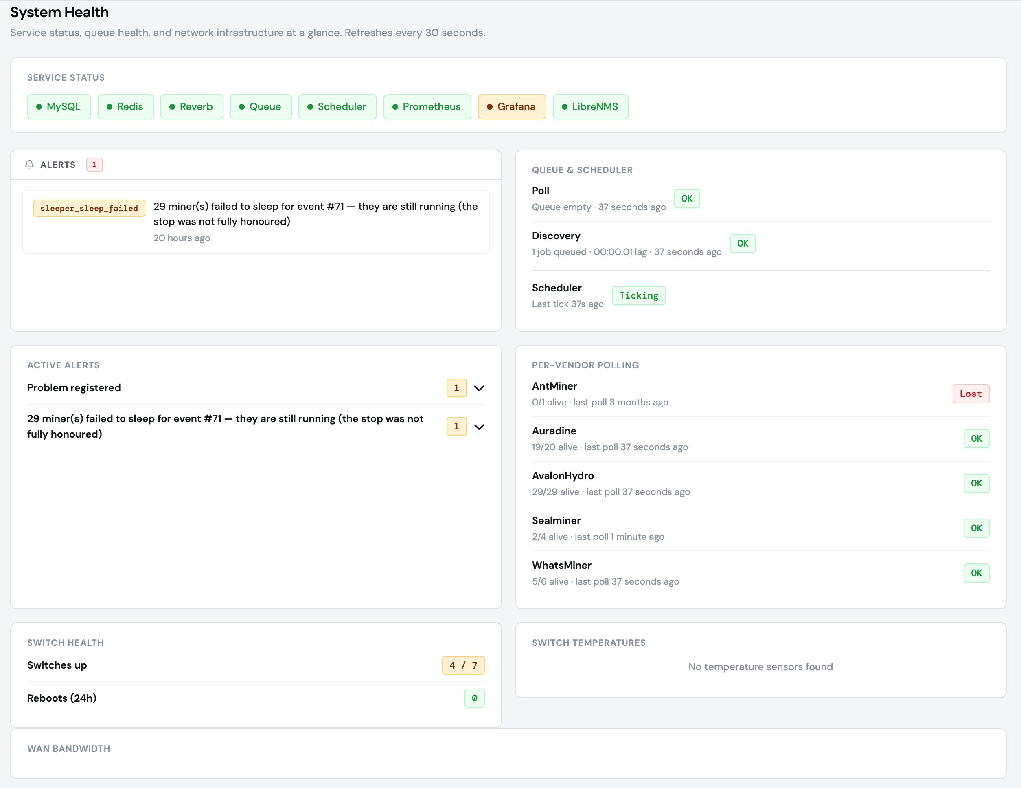Click the AntMiner vendor name
Viewport: 1021px width, 788px height.
point(554,386)
